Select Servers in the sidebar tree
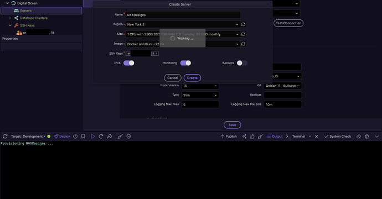Screen dimensions: 382x199 [x=42, y=11]
